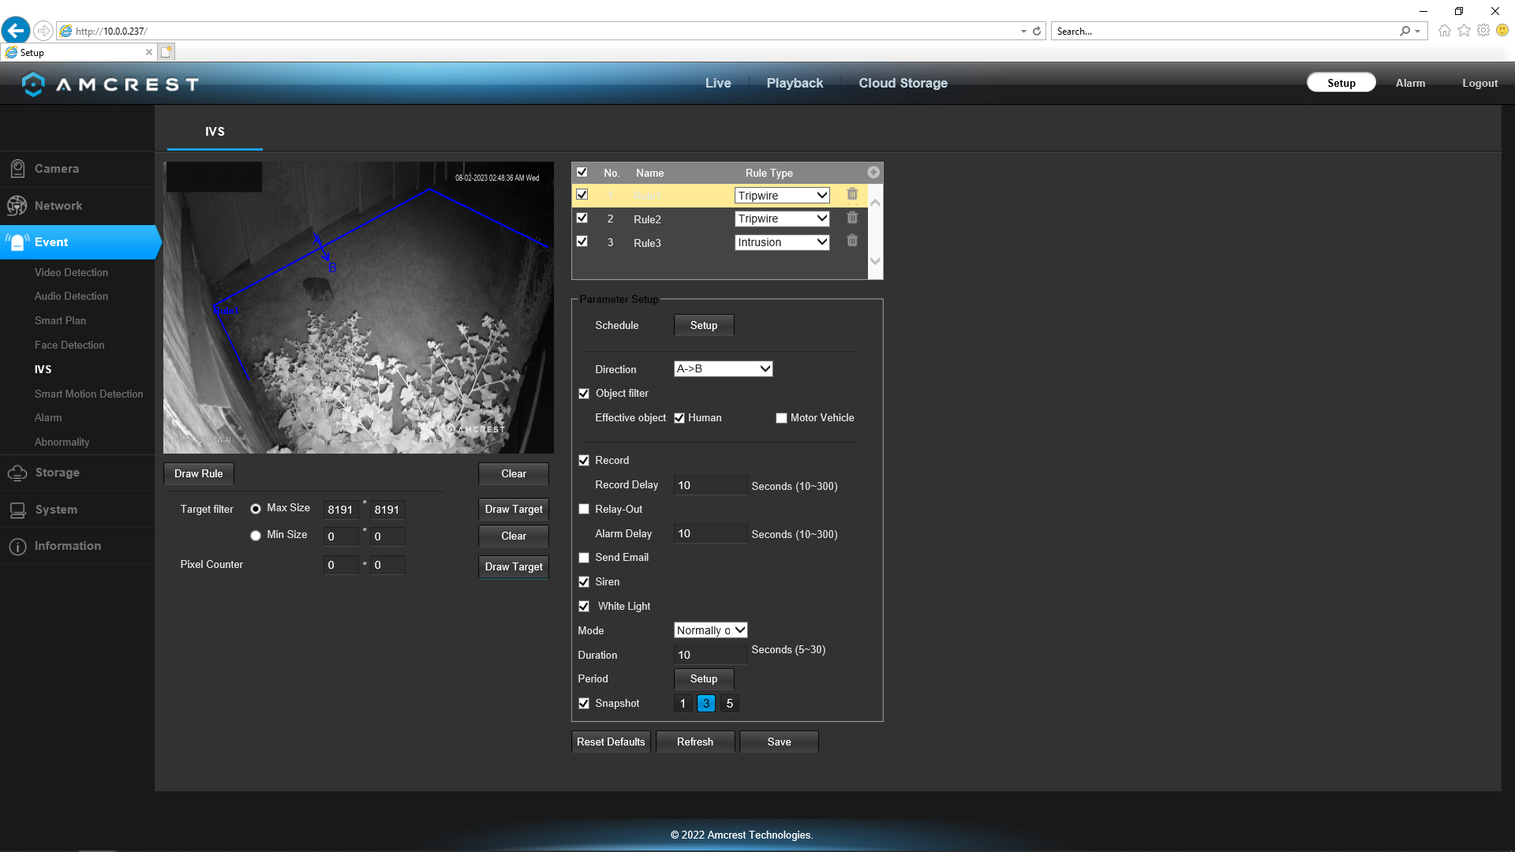Open browser favorites star icon
The image size is (1515, 852).
[1464, 31]
